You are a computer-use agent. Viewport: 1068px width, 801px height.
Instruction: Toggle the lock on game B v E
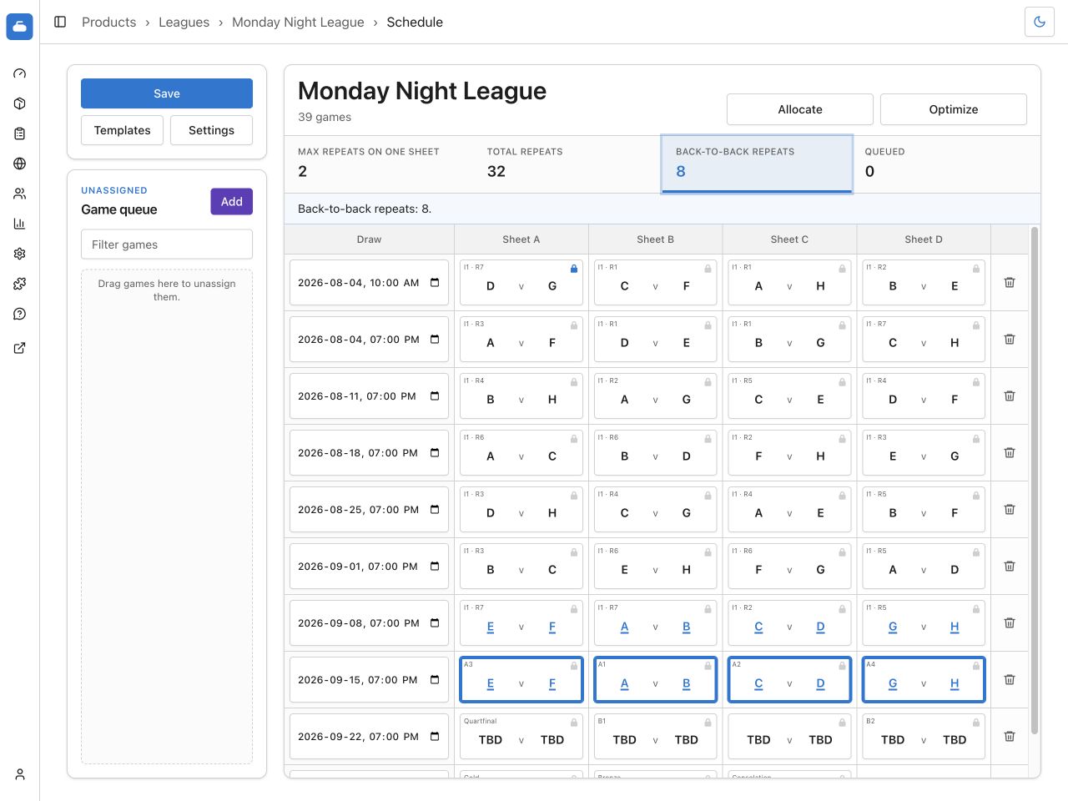pos(976,269)
